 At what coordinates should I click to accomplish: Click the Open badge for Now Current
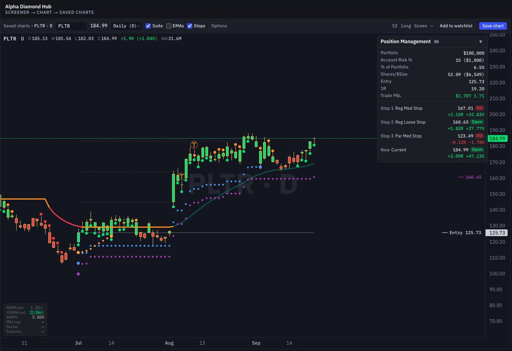click(x=477, y=150)
